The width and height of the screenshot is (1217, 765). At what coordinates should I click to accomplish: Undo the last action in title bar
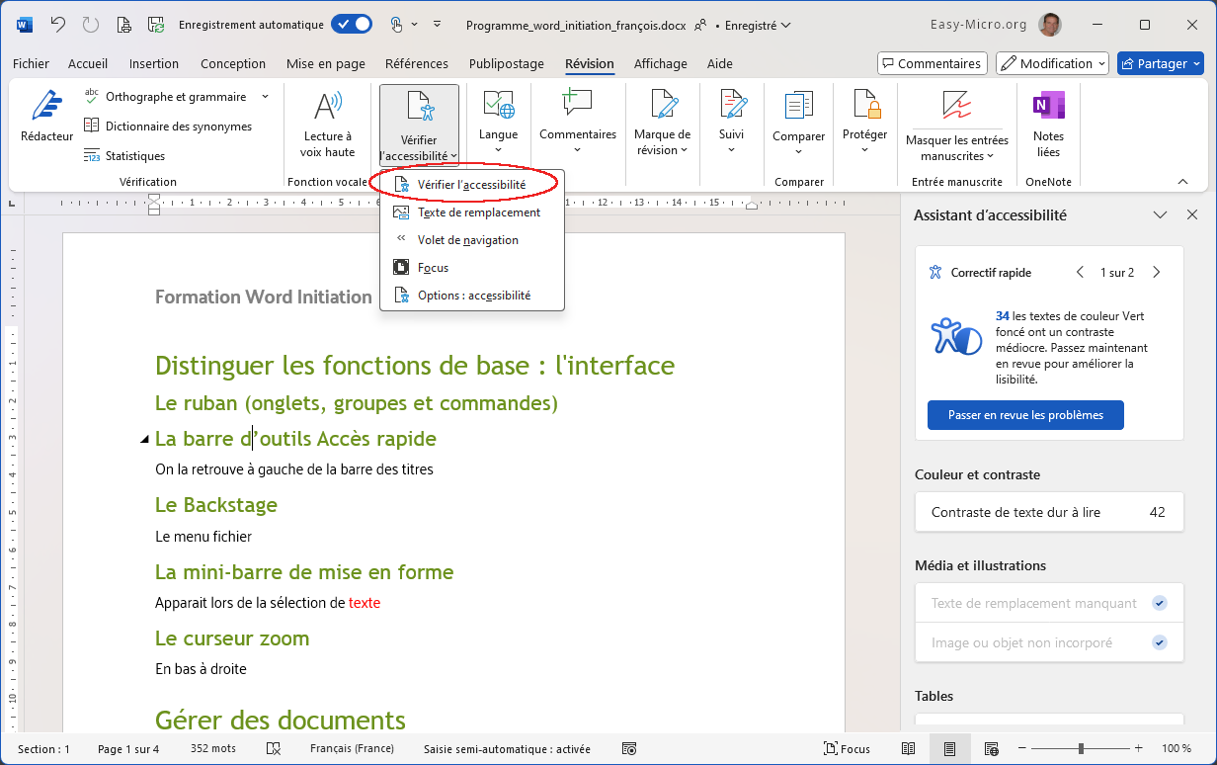[x=58, y=25]
